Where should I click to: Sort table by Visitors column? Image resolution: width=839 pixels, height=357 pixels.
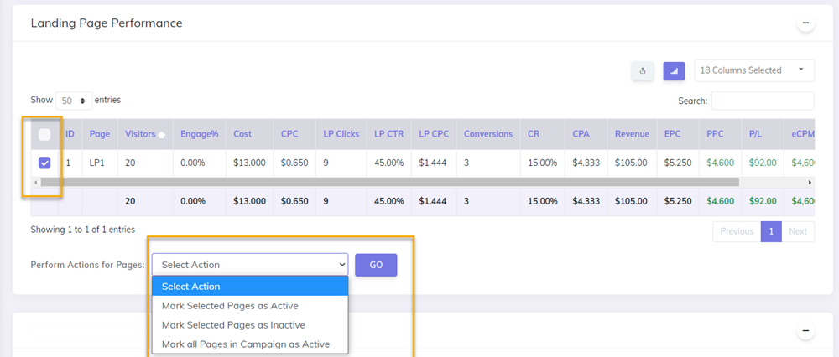click(x=145, y=134)
